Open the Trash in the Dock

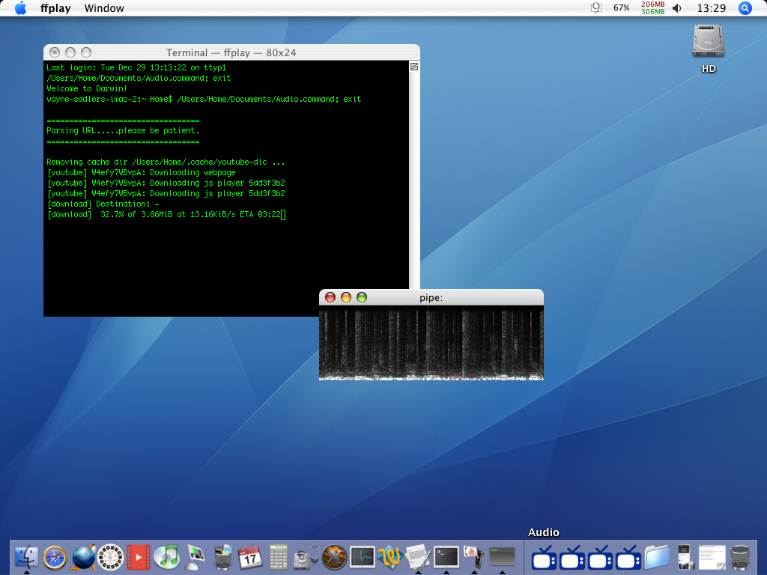pyautogui.click(x=740, y=557)
